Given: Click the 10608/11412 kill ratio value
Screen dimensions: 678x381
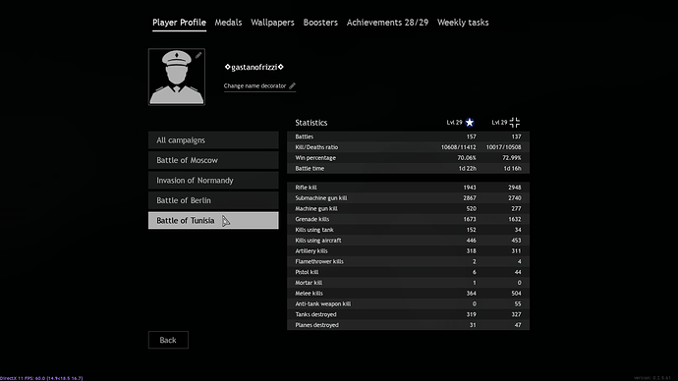Looking at the screenshot, I should tap(458, 147).
